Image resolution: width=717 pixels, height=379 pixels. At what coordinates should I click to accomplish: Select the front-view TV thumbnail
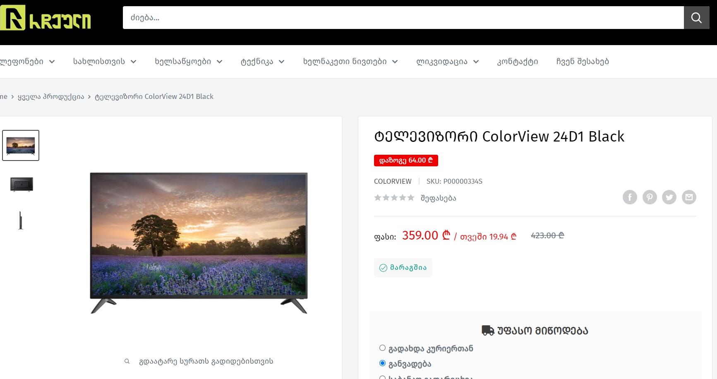click(21, 146)
